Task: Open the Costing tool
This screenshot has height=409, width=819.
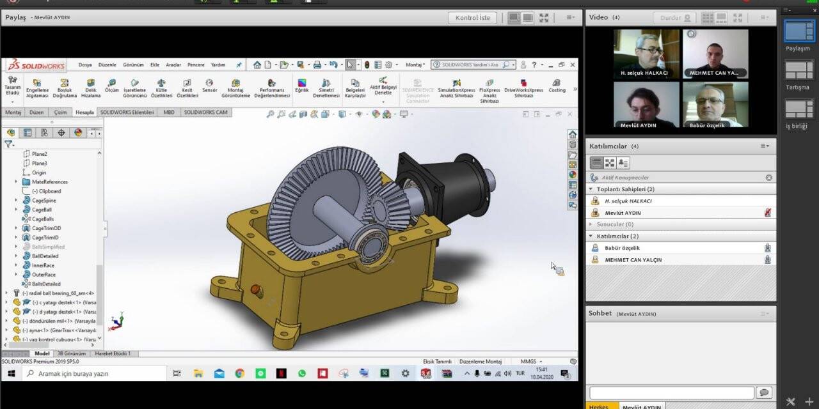Action: coord(557,86)
